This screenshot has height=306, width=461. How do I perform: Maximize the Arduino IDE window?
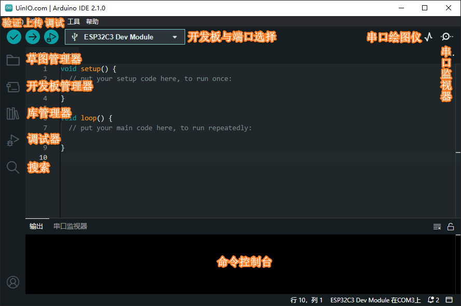[x=425, y=8]
